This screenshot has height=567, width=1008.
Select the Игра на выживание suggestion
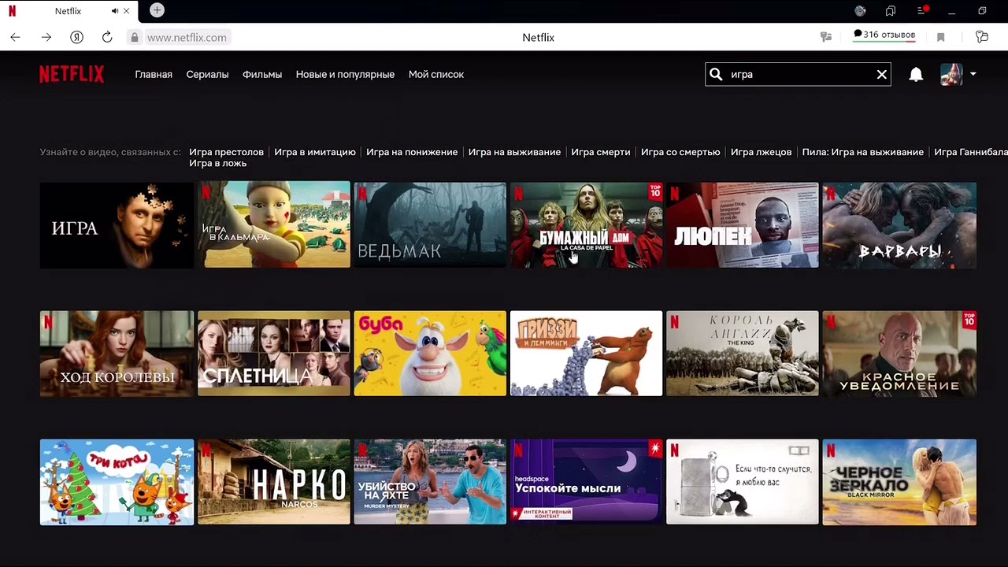514,152
